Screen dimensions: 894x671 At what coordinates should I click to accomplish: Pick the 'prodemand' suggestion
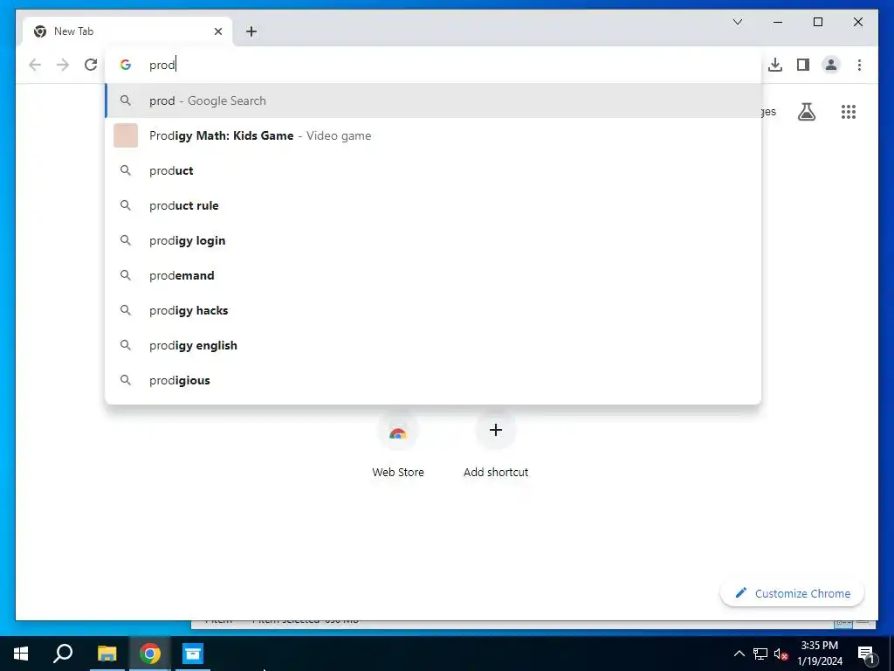coord(433,275)
